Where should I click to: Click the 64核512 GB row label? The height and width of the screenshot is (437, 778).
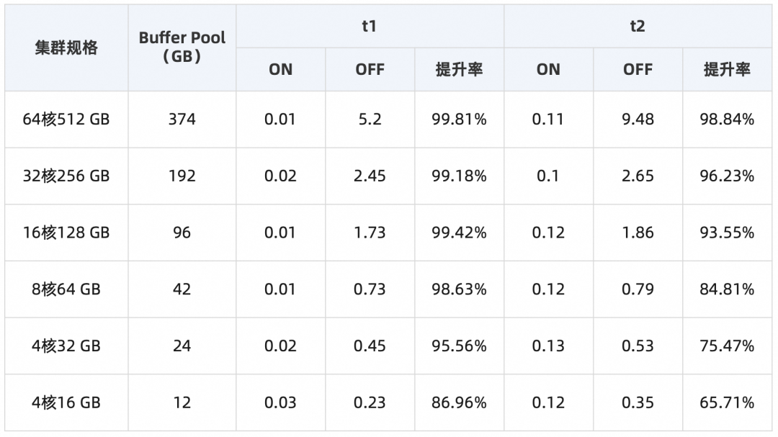click(x=66, y=119)
